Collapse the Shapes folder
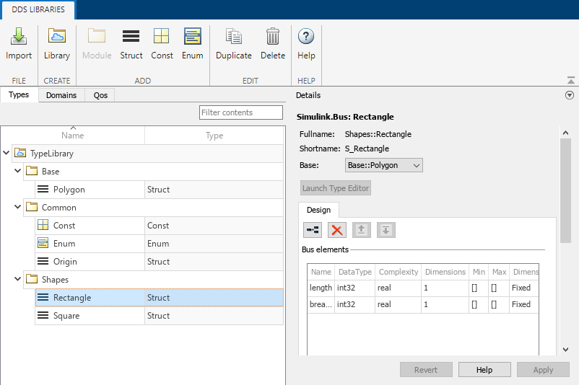 tap(18, 280)
